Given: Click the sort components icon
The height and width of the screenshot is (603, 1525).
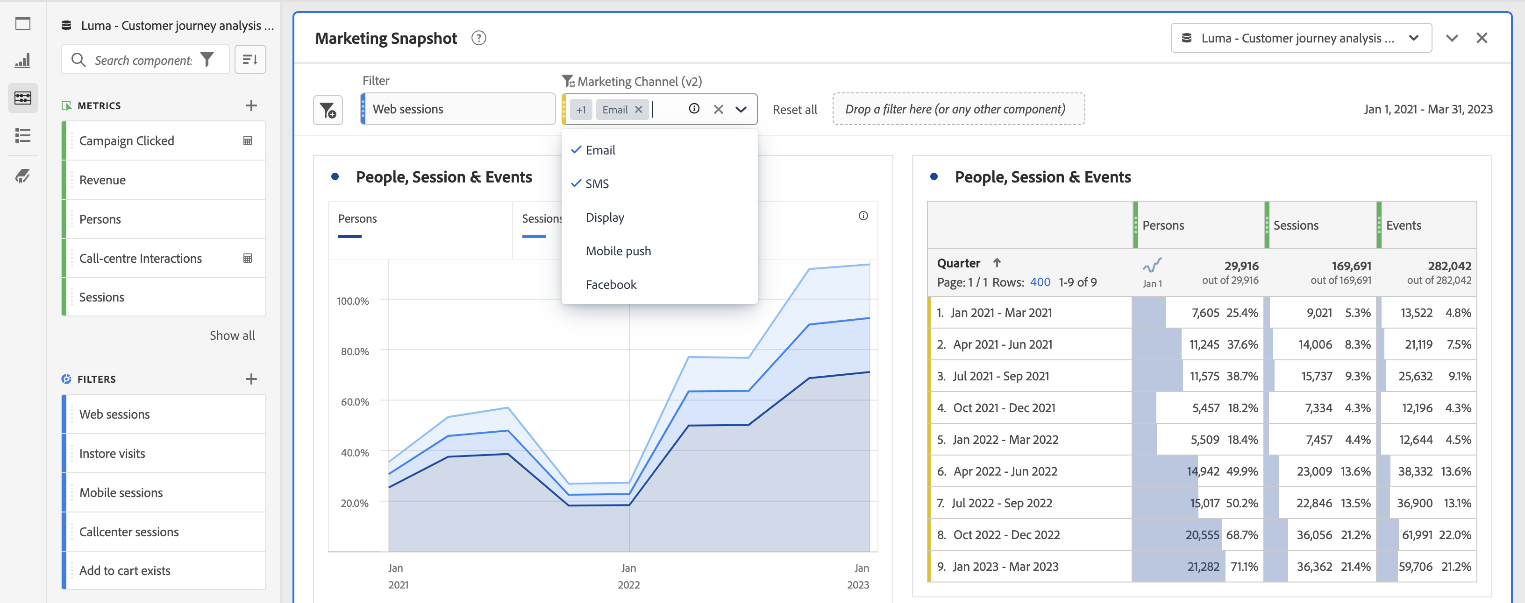Looking at the screenshot, I should [x=250, y=60].
